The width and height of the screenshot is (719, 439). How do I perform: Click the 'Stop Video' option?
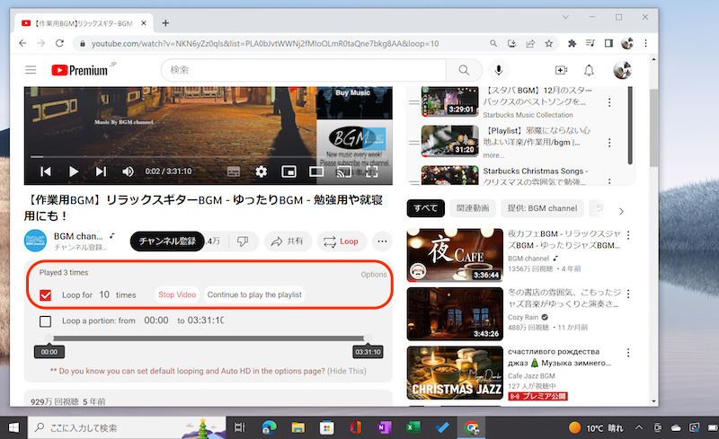click(x=177, y=294)
